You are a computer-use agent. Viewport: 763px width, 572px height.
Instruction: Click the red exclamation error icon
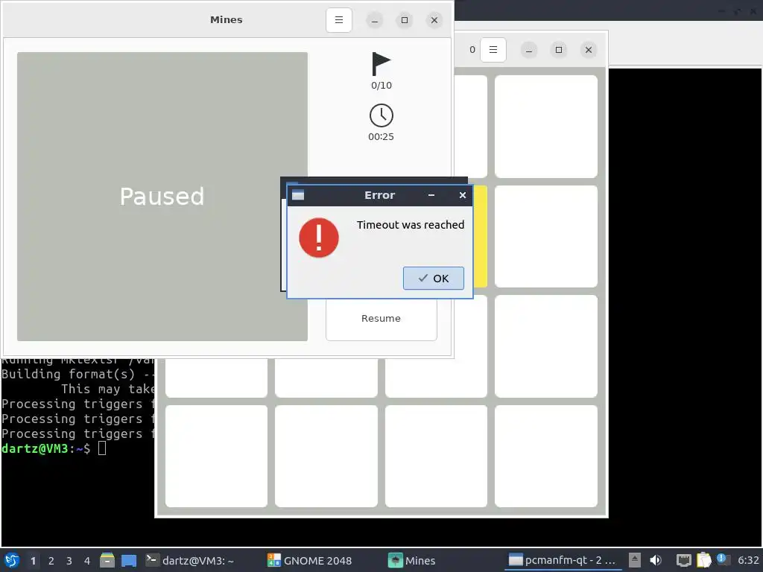point(319,238)
